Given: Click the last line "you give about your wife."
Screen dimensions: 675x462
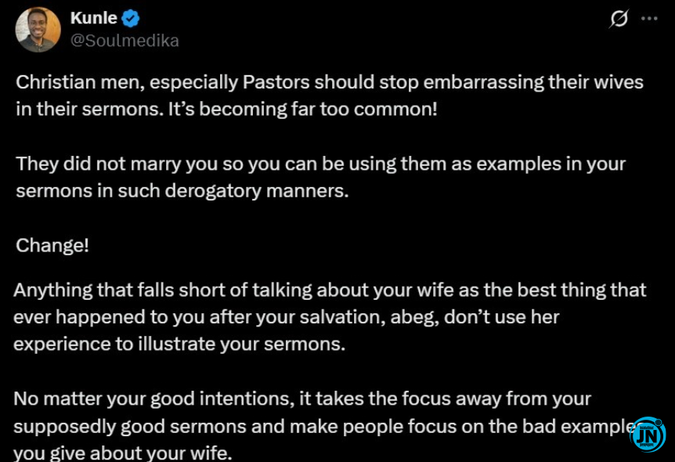Looking at the screenshot, I should point(123,453).
